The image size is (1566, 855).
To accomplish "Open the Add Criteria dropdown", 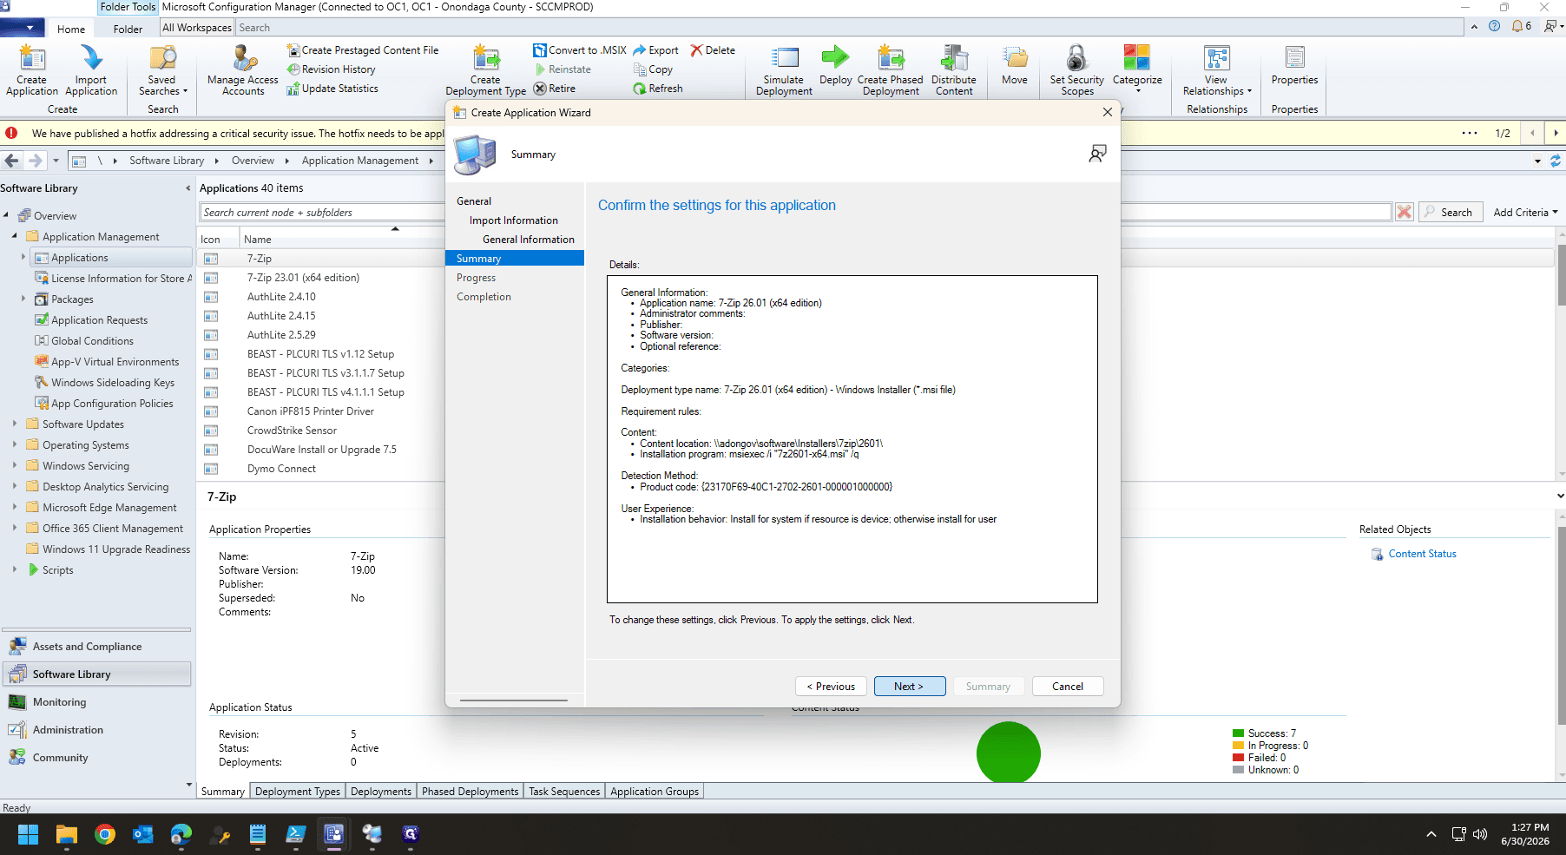I will [x=1525, y=213].
